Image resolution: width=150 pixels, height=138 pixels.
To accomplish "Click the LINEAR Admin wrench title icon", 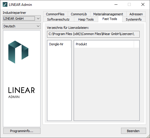I will pyautogui.click(x=5, y=4).
